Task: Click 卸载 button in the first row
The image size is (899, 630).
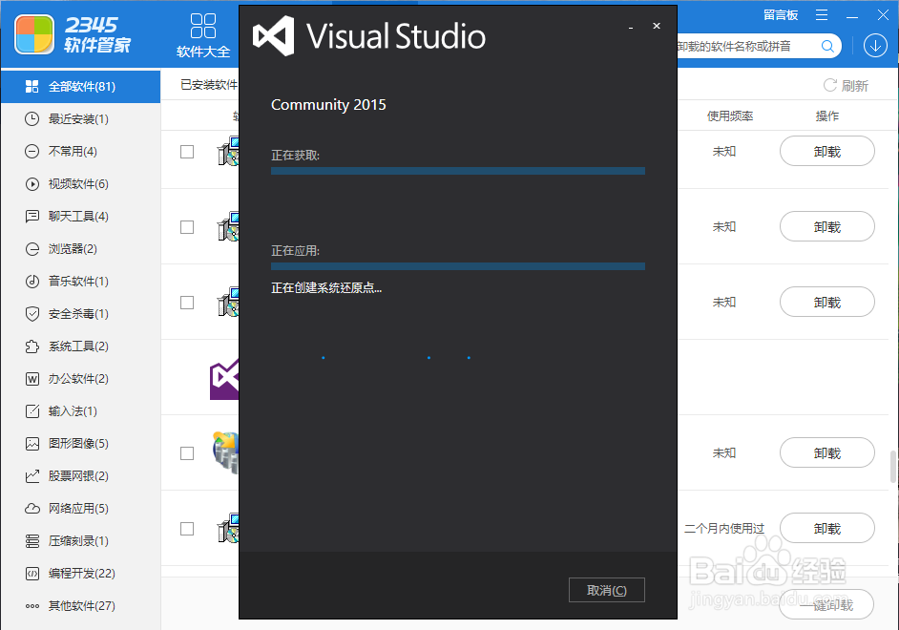Action: click(x=826, y=152)
